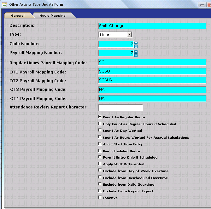This screenshot has height=209, width=211.
Task: Check Exclude from Daily Overtime
Action: pyautogui.click(x=100, y=184)
